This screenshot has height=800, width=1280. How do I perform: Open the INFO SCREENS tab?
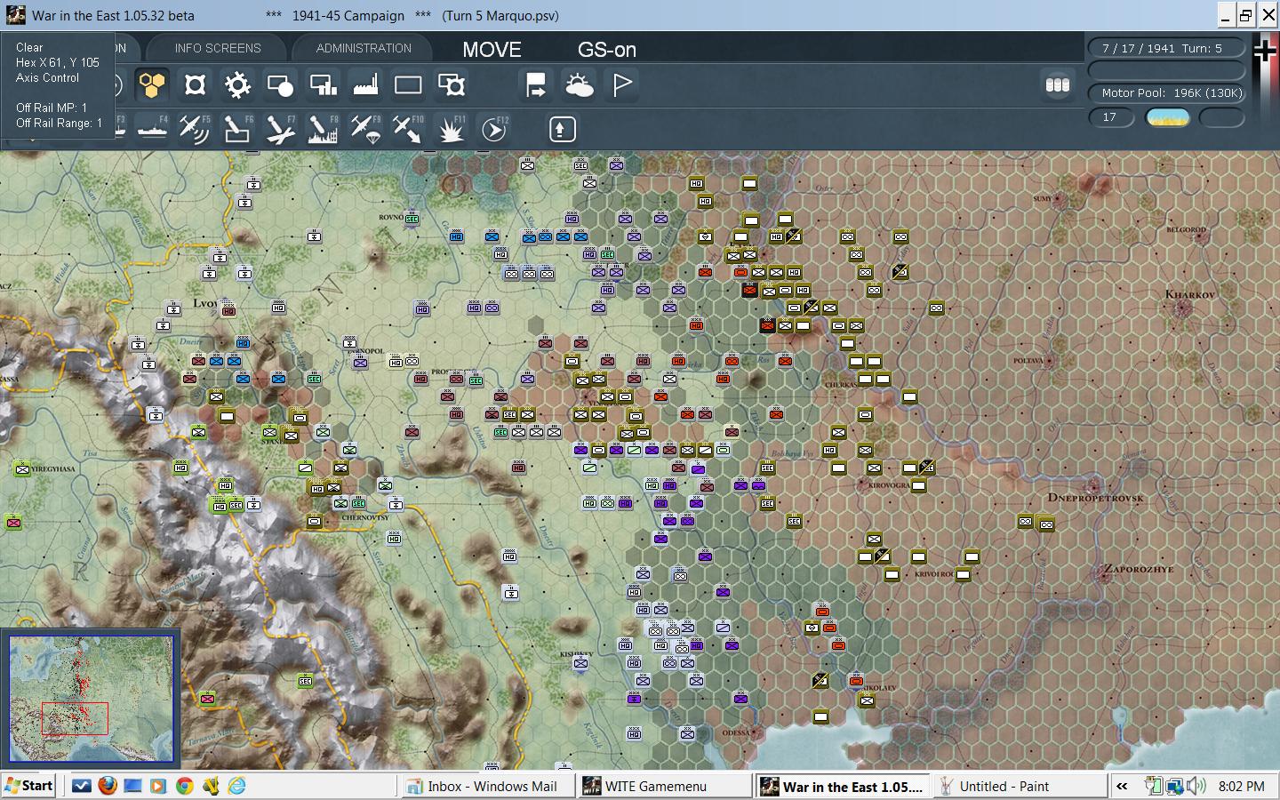218,48
